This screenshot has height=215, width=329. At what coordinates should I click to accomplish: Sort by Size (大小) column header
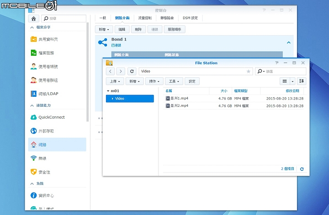(223, 91)
